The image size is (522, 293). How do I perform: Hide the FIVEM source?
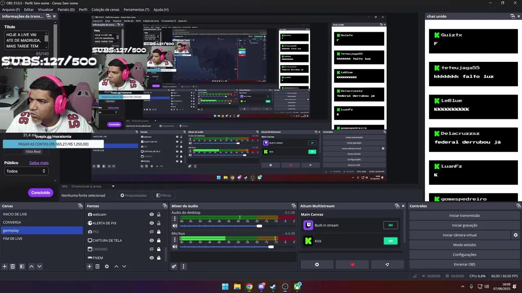click(152, 258)
